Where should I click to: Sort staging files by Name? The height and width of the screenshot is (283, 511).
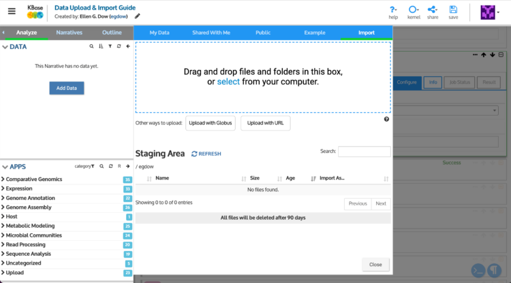162,178
